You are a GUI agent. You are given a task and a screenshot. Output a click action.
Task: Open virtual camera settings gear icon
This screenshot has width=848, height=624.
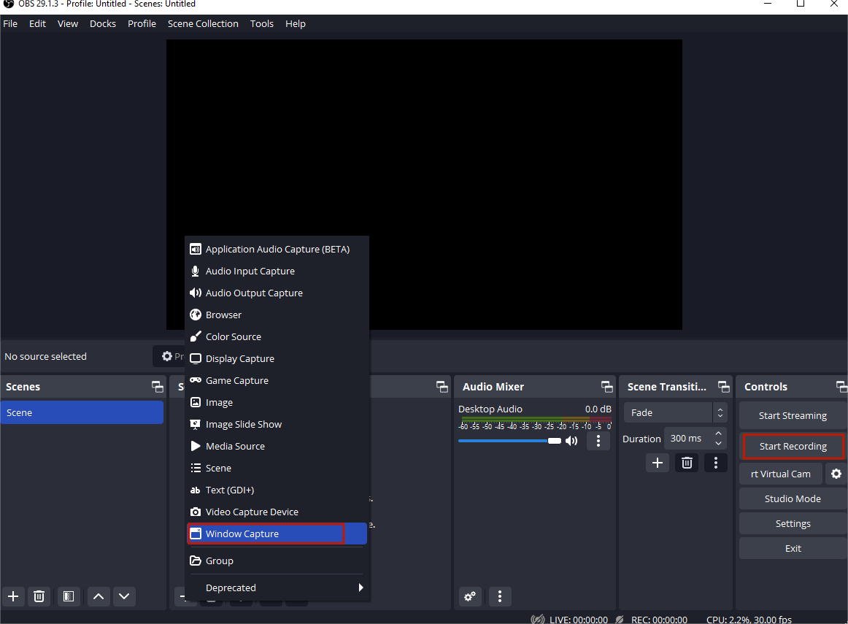(836, 474)
